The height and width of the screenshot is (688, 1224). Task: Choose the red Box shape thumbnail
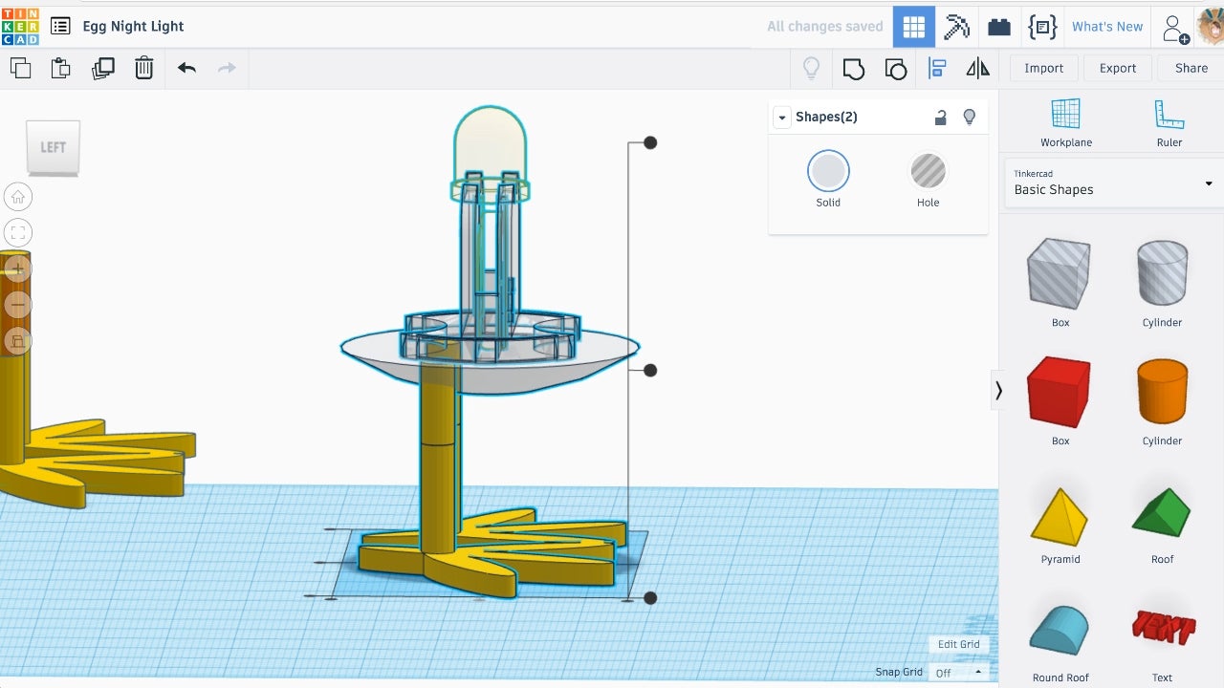pos(1060,393)
